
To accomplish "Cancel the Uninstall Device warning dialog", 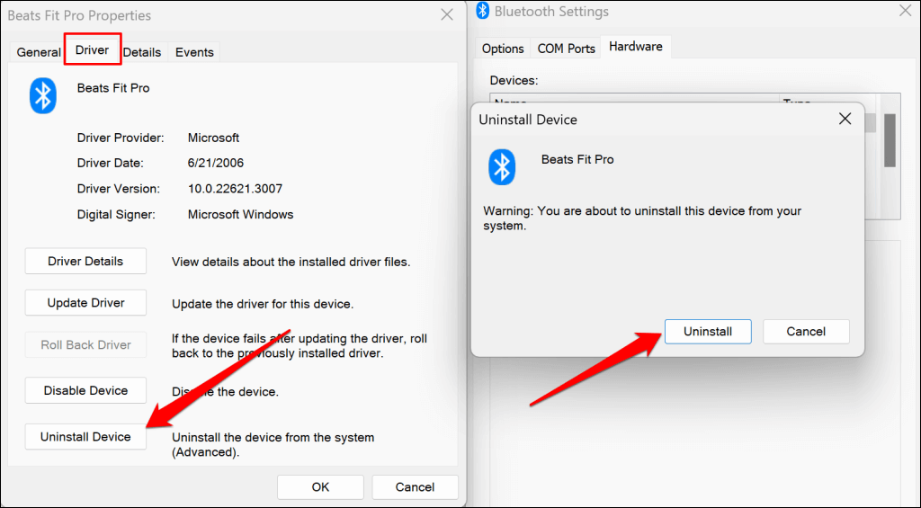I will tap(806, 332).
